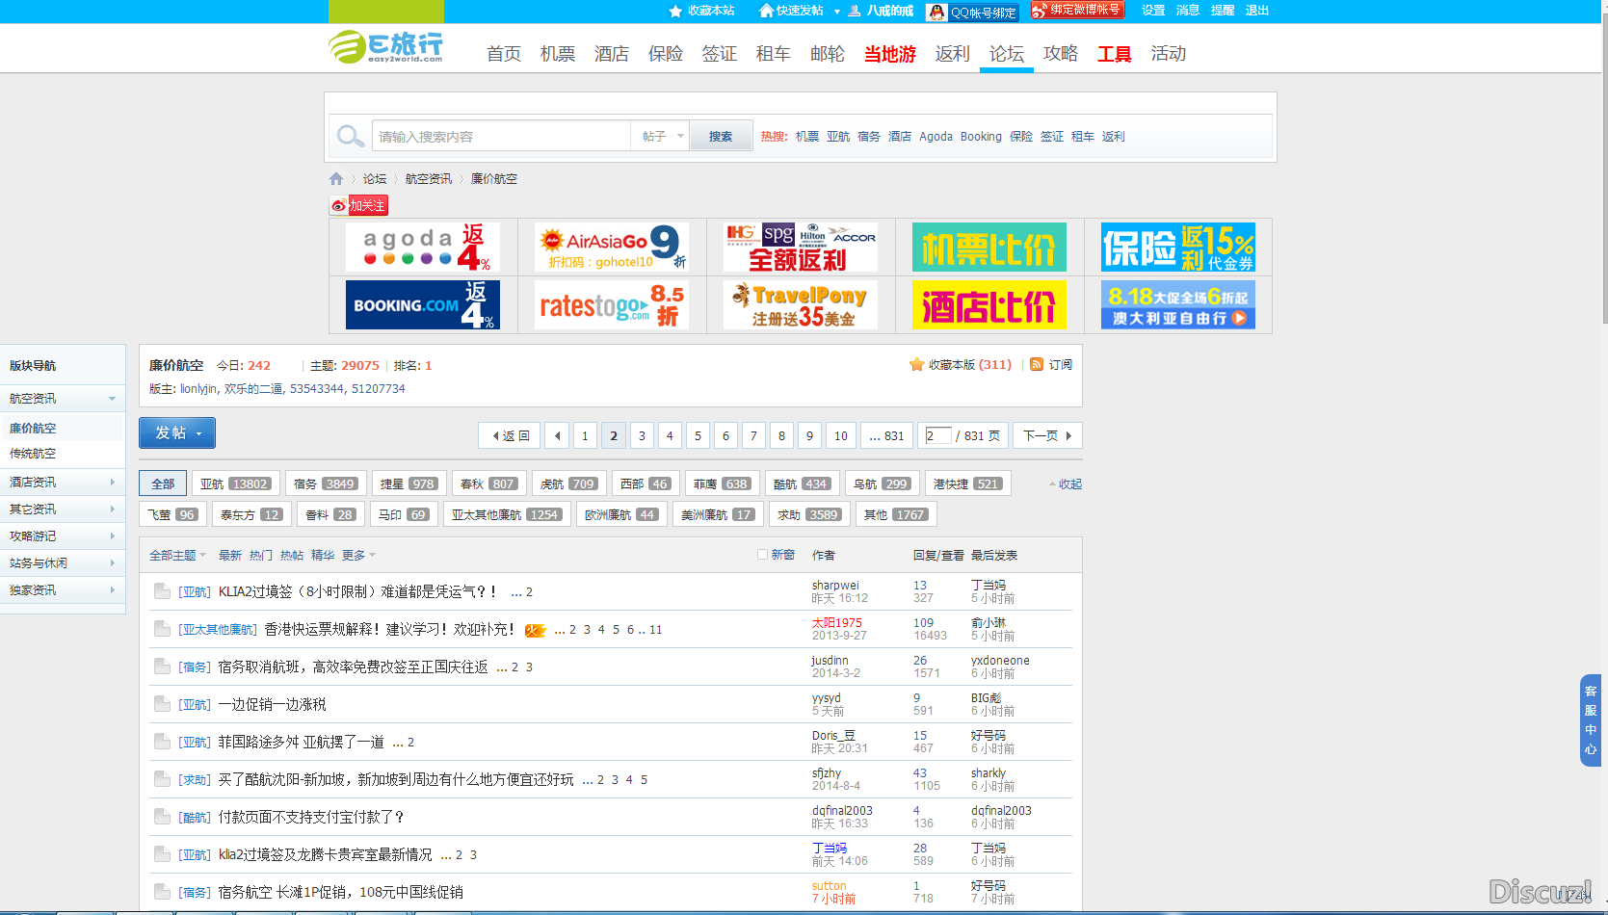1608x915 pixels.
Task: Sort threads by 最新
Action: pos(230,555)
